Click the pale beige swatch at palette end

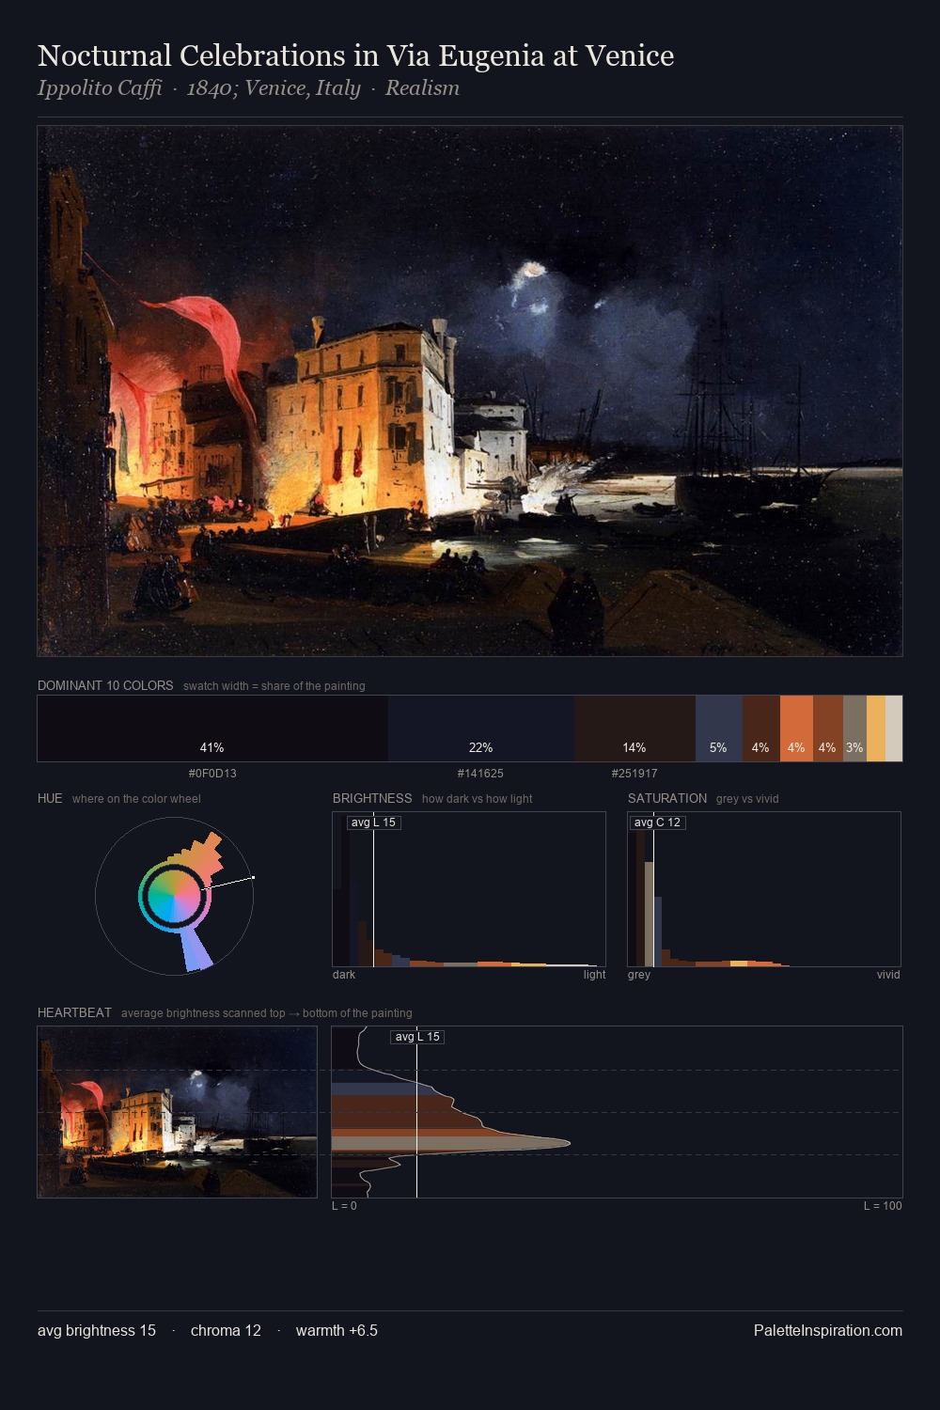pyautogui.click(x=894, y=728)
